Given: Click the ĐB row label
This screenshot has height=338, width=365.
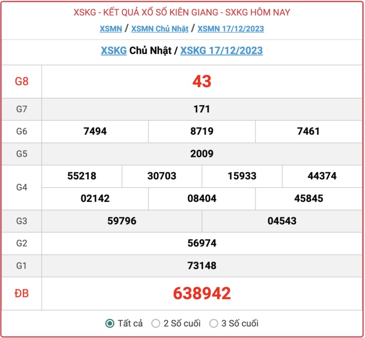Looking at the screenshot, I should click(22, 293).
